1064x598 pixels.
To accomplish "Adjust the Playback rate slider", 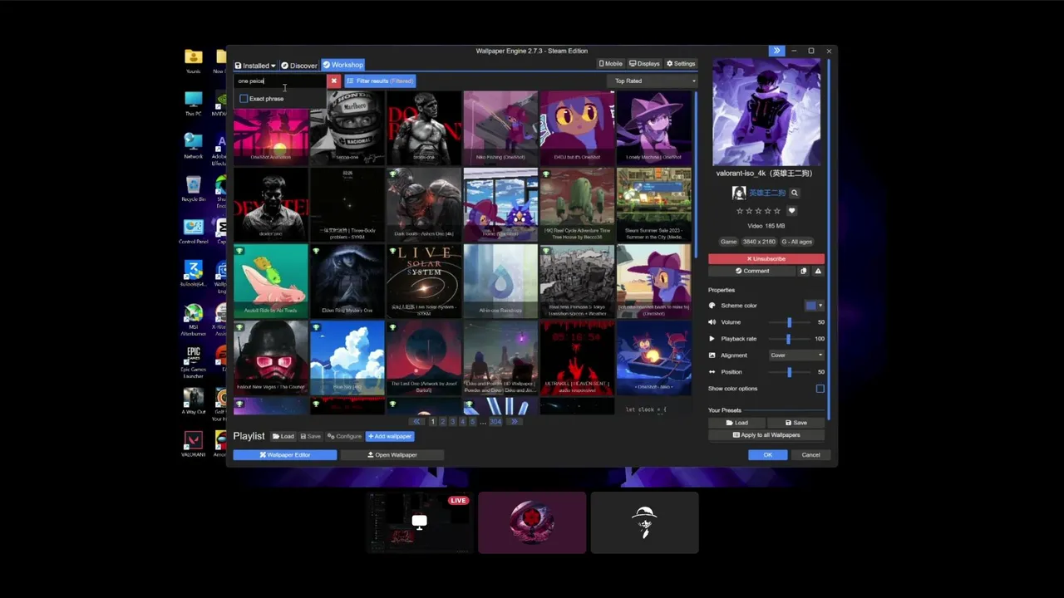I will [x=789, y=339].
